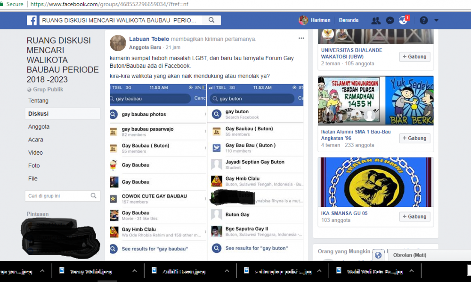Image resolution: width=471 pixels, height=282 pixels.
Task: Expand options for ditangkap polisi download
Action: (x=319, y=271)
